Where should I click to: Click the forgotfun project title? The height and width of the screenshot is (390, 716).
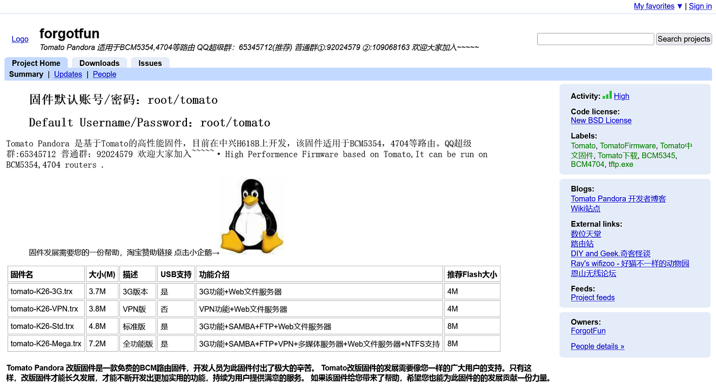[x=69, y=33]
